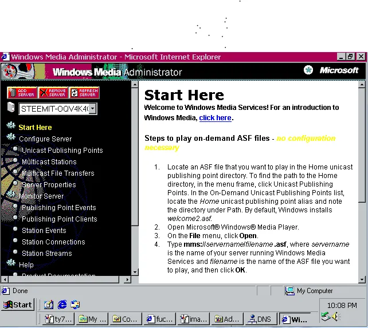Open the Windows Start button
This screenshot has height=328, width=368.
(x=18, y=305)
